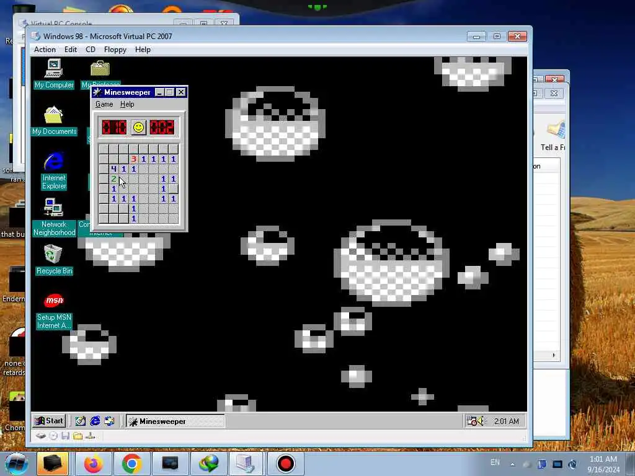Screen dimensions: 635x476
Task: Click the blue-arrows quick launch icon beside Internet Explorer
Action: 109,421
